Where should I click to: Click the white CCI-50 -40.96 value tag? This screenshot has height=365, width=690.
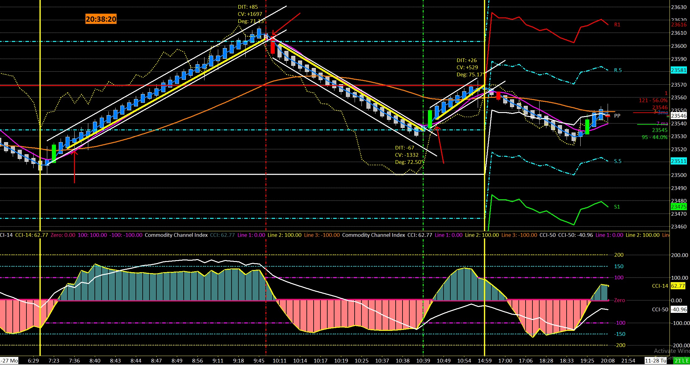(678, 309)
